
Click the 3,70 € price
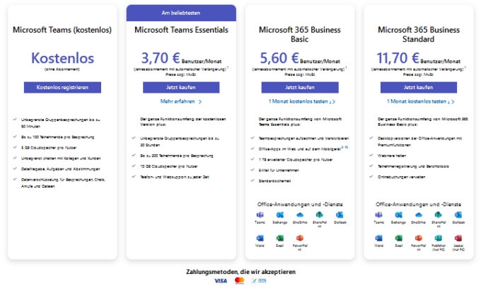click(161, 58)
